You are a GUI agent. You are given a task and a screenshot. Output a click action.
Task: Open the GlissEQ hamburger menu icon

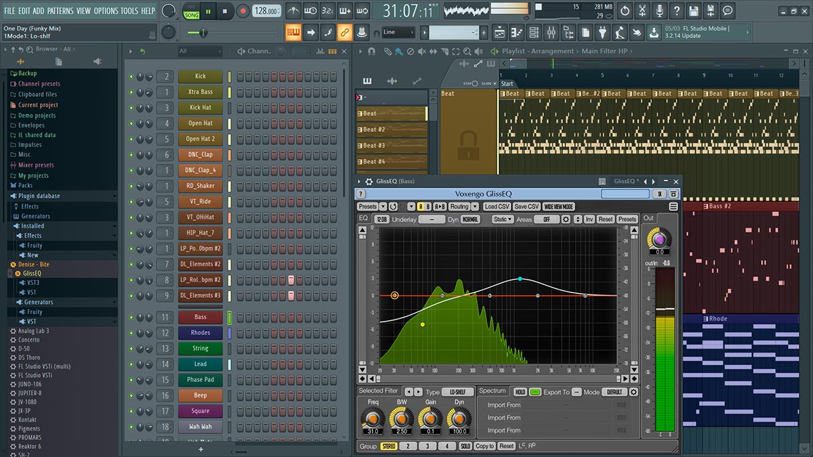click(673, 206)
